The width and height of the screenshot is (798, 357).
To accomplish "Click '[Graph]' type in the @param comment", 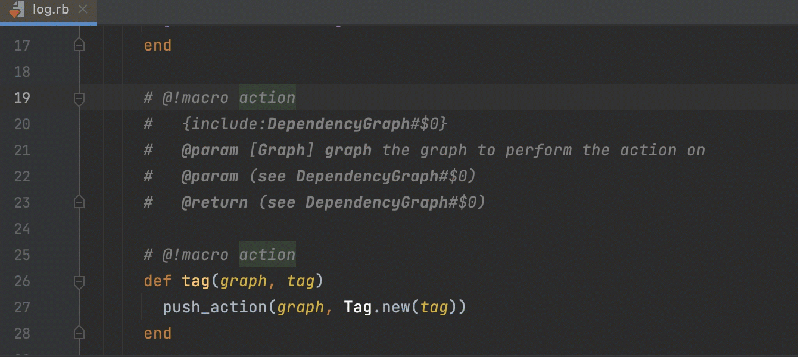I will coord(281,151).
